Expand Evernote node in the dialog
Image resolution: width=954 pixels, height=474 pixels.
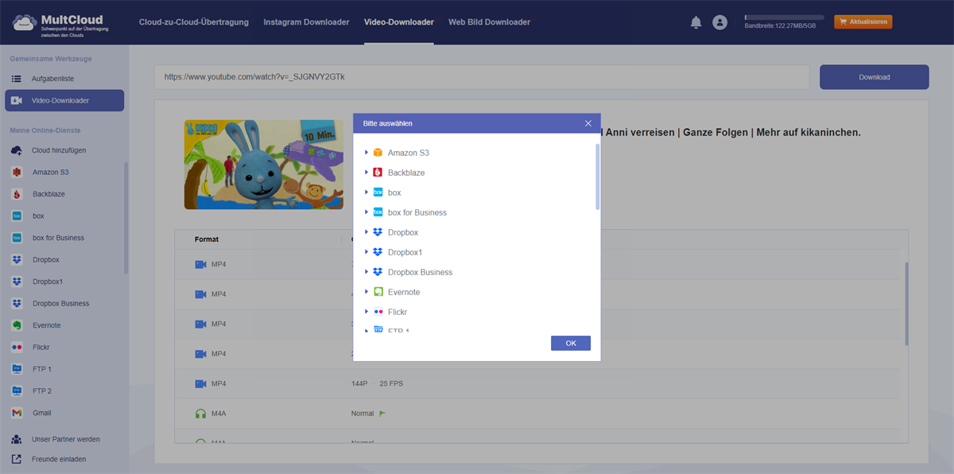366,292
